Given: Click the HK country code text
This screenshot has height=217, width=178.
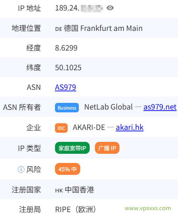Looking at the screenshot, I should (x=59, y=191).
